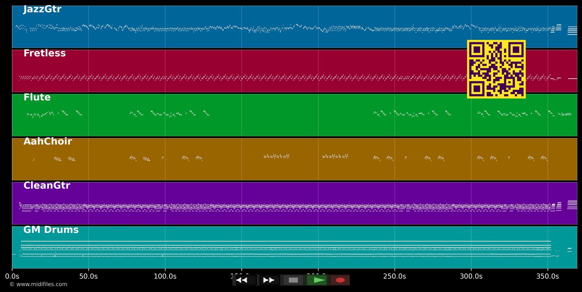Image resolution: width=582 pixels, height=292 pixels.
Task: Click the final chord notes ending JazzGtr track
Action: point(572,30)
